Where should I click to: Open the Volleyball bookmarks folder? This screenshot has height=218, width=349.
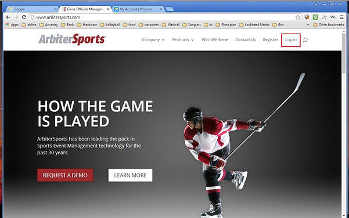(x=110, y=25)
